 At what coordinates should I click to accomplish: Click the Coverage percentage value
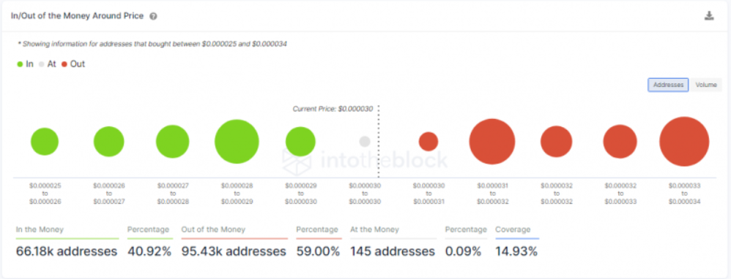tap(516, 251)
